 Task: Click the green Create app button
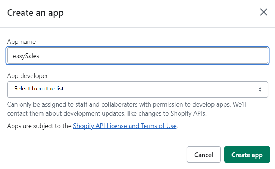coord(247,155)
